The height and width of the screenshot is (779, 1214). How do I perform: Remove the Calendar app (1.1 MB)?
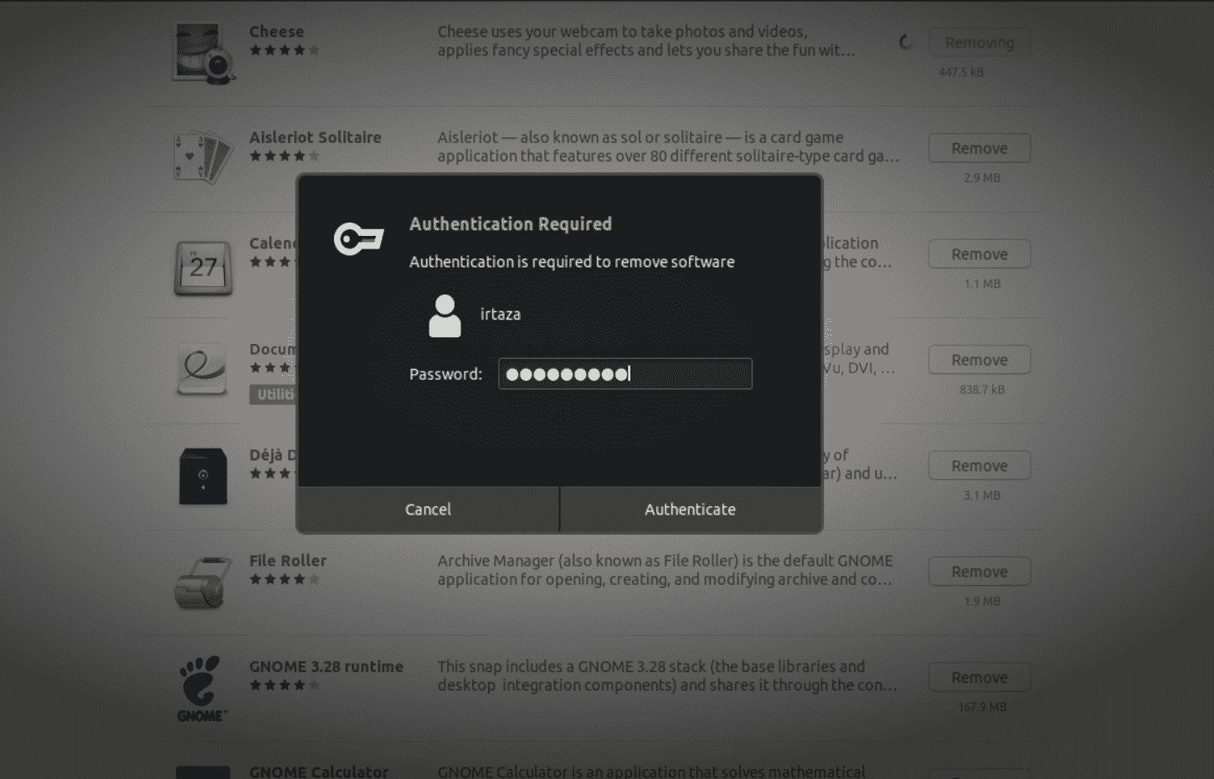tap(979, 254)
